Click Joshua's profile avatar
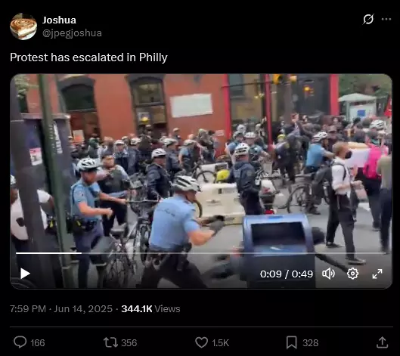Viewport: 400px width, 356px height. (23, 26)
